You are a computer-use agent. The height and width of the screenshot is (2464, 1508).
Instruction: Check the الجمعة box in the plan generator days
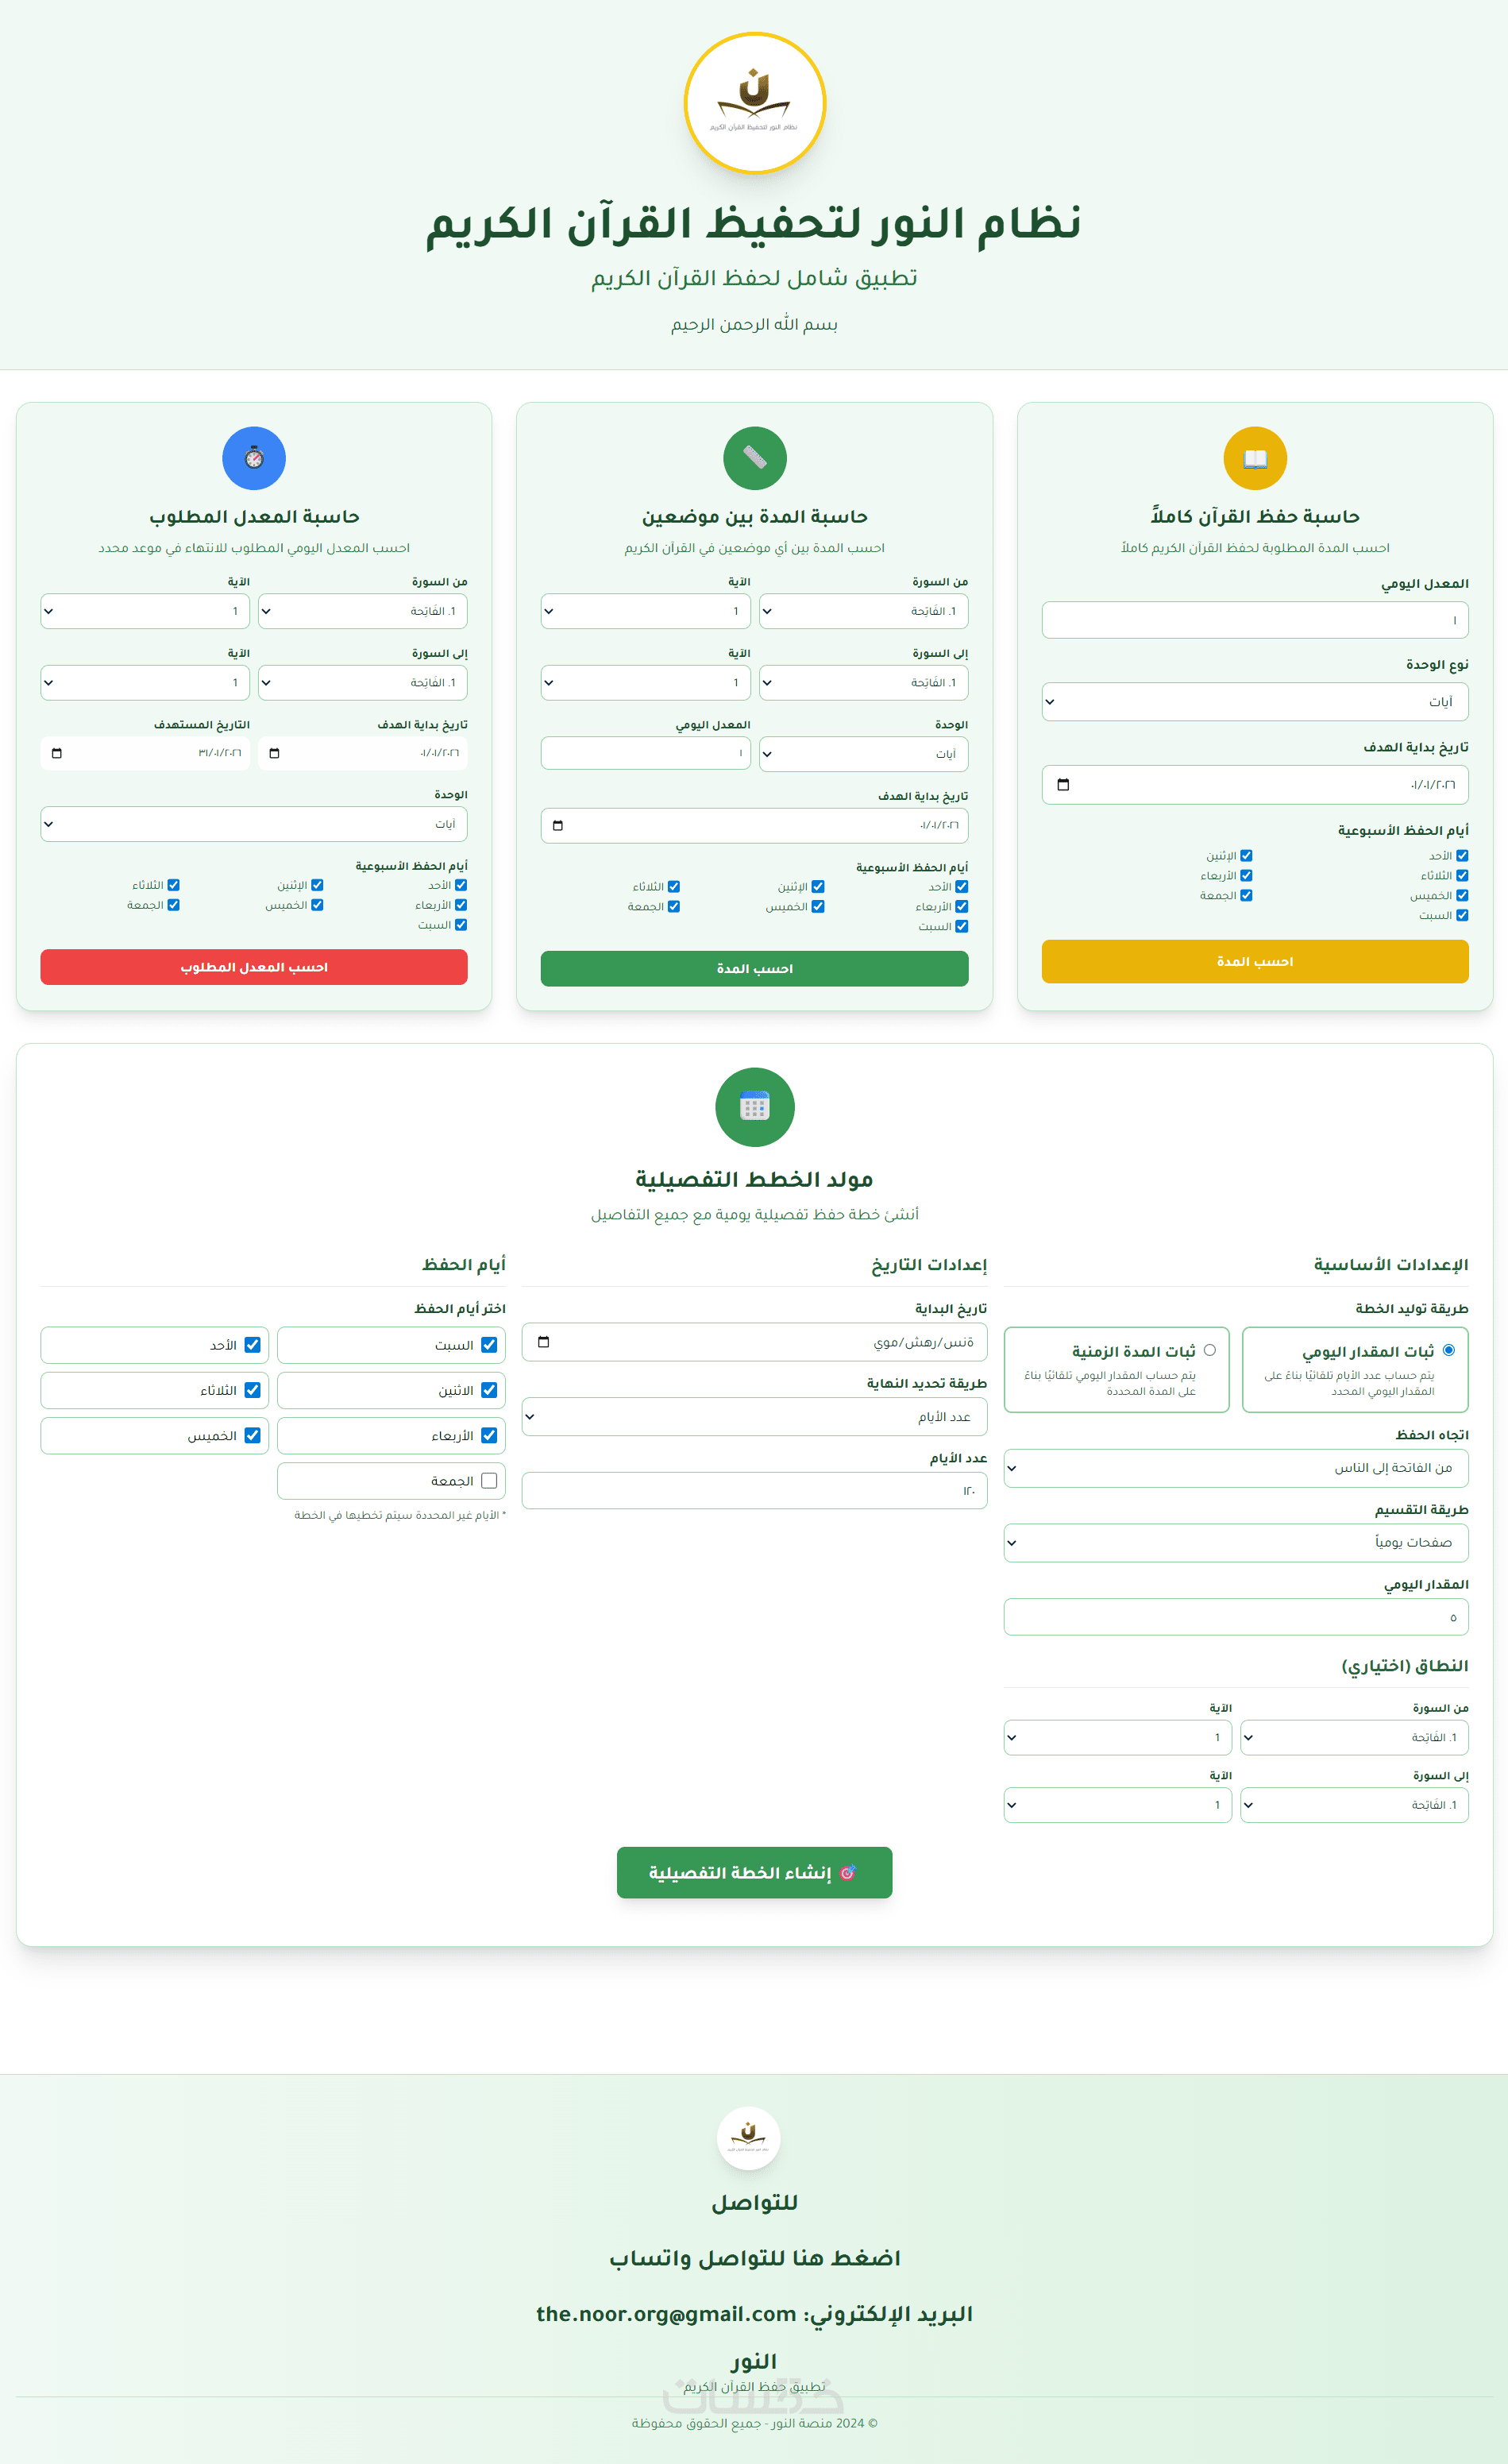pos(489,1481)
